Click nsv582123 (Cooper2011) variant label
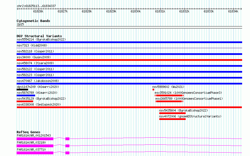The image size is (250, 156). (x=35, y=75)
